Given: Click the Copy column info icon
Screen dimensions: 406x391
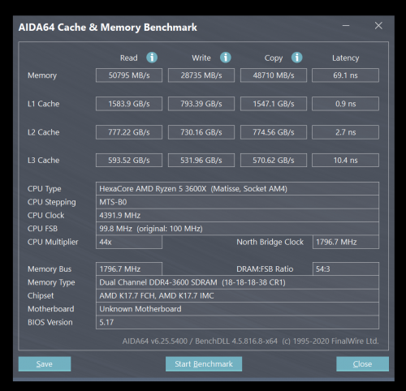Looking at the screenshot, I should point(296,58).
